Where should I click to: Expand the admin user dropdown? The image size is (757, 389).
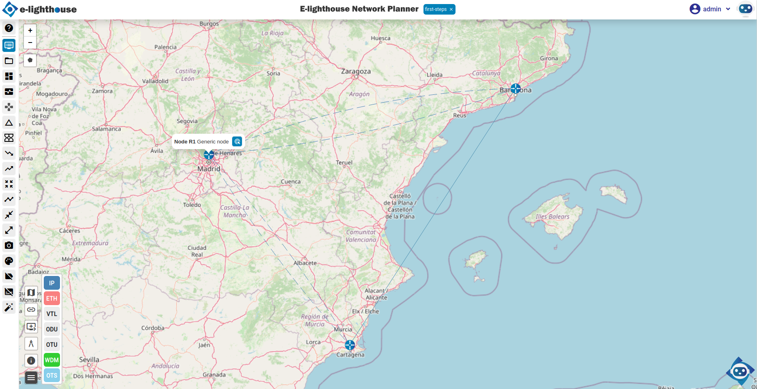click(710, 9)
